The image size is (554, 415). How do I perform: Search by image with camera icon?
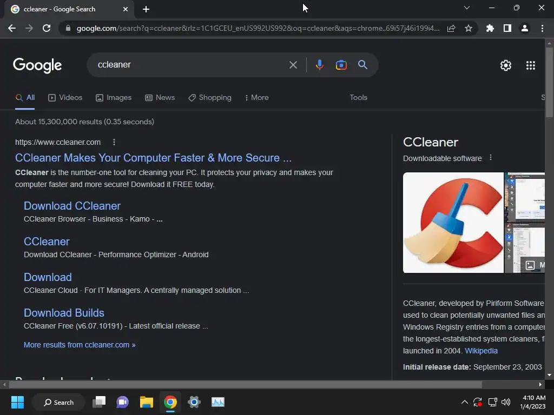pyautogui.click(x=341, y=65)
